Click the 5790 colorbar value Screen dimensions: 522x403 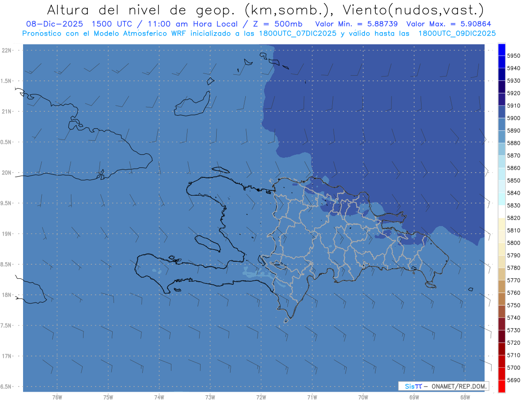[513, 255]
